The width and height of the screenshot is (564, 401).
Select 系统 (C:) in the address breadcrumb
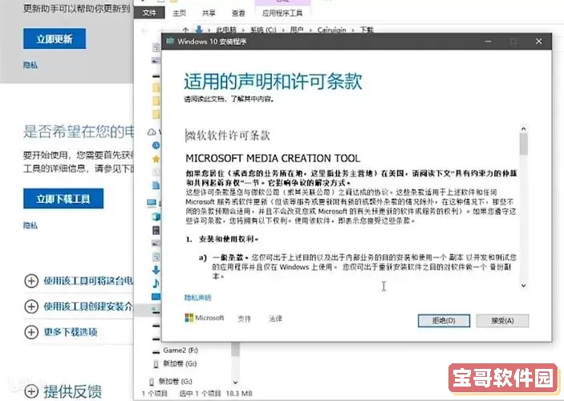click(x=263, y=30)
